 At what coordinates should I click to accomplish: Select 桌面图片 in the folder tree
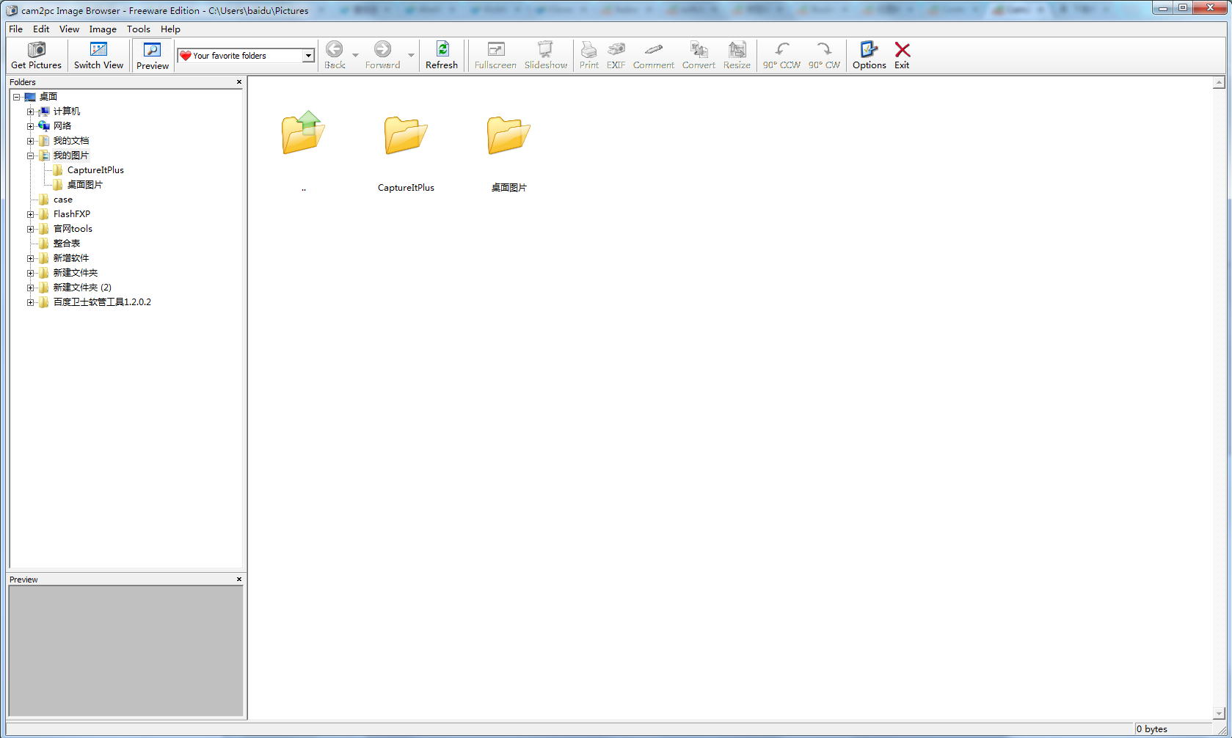[x=85, y=185]
